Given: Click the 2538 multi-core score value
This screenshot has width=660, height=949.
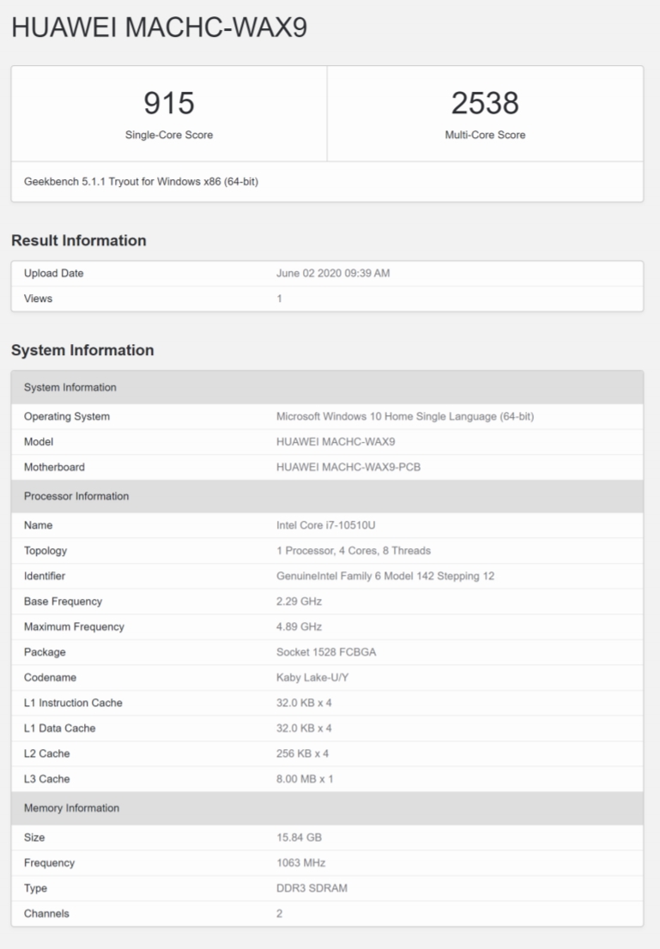Looking at the screenshot, I should tap(485, 104).
